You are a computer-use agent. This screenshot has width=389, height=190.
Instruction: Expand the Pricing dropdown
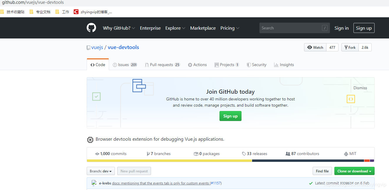[230, 28]
